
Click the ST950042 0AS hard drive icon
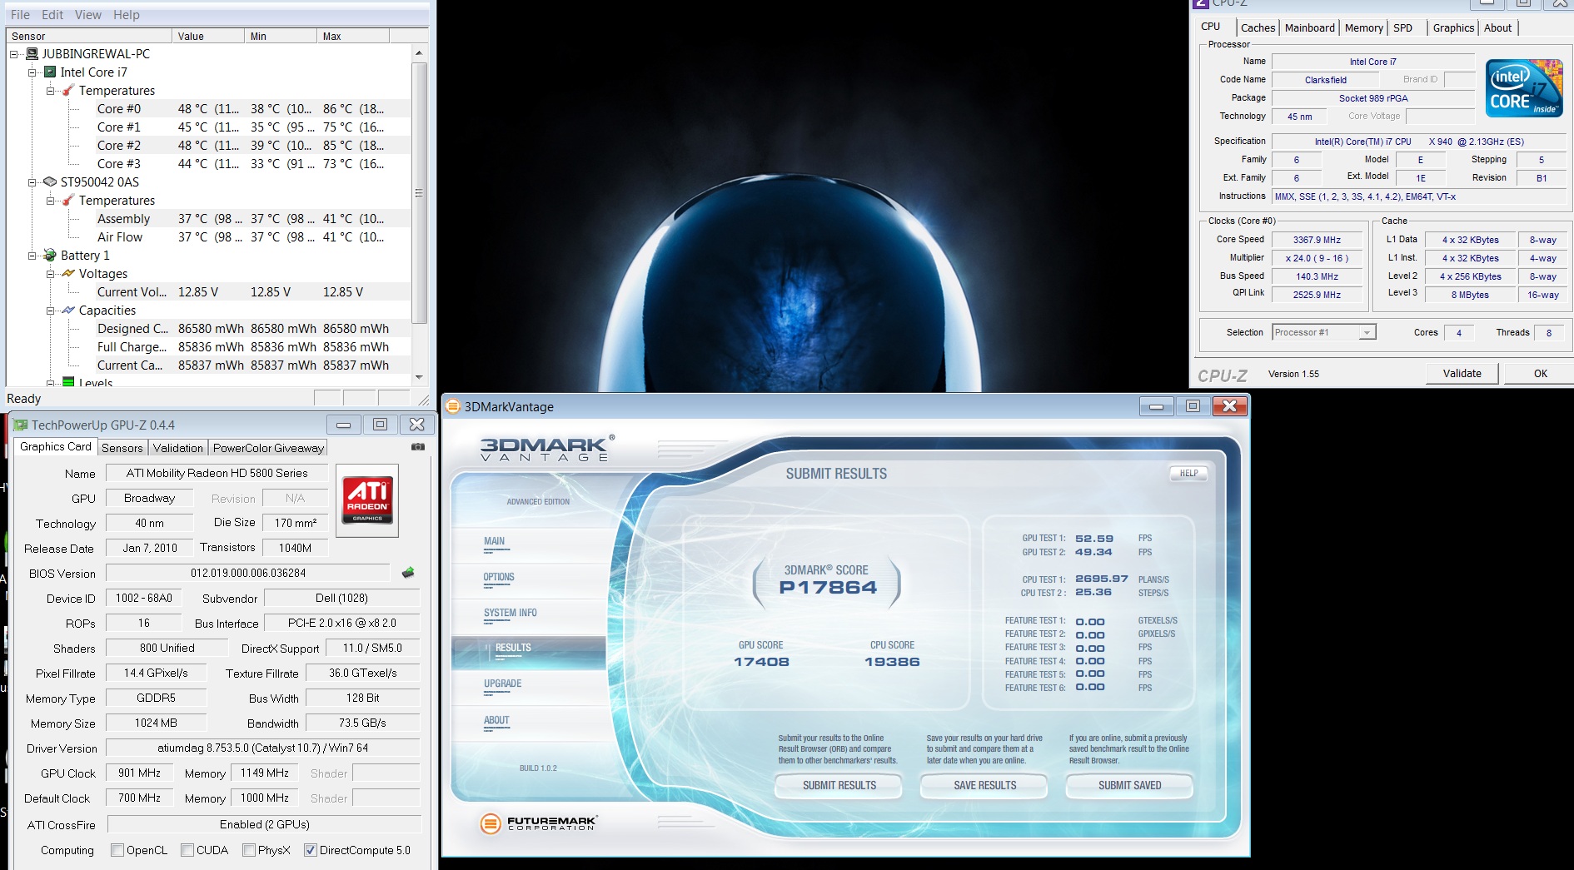(50, 181)
